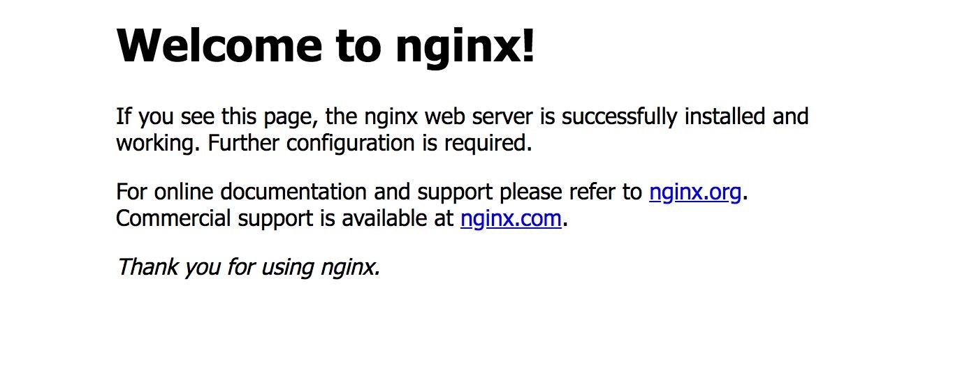Click the "Welcome to nginx!" heading
The image size is (960, 378).
click(326, 46)
